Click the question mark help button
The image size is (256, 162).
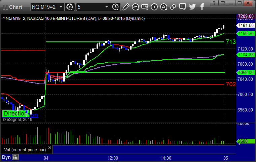pyautogui.click(x=214, y=3)
